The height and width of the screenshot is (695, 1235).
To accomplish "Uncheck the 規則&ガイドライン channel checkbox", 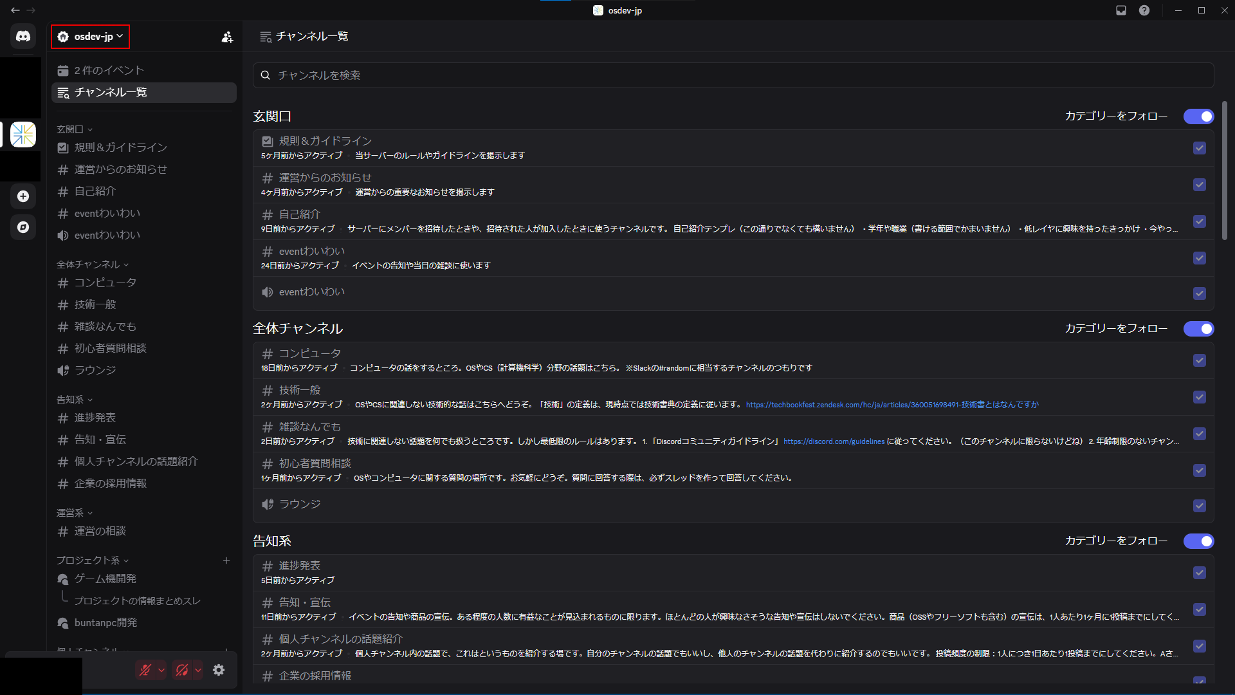I will pyautogui.click(x=1200, y=148).
